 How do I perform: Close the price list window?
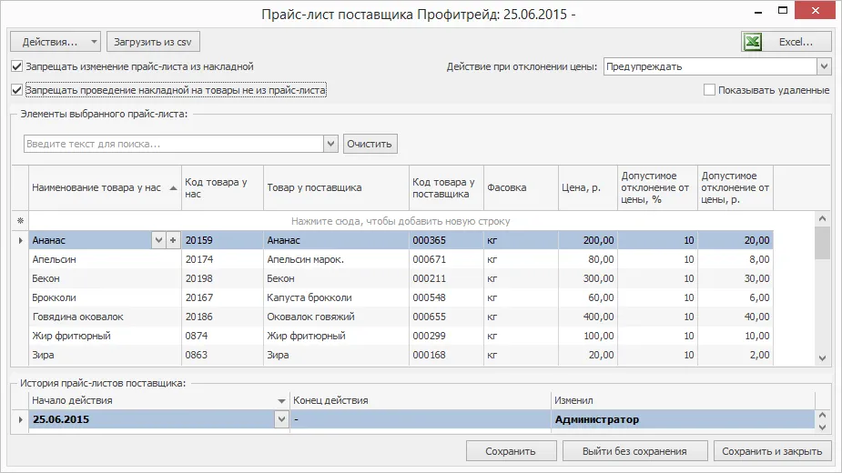point(816,11)
